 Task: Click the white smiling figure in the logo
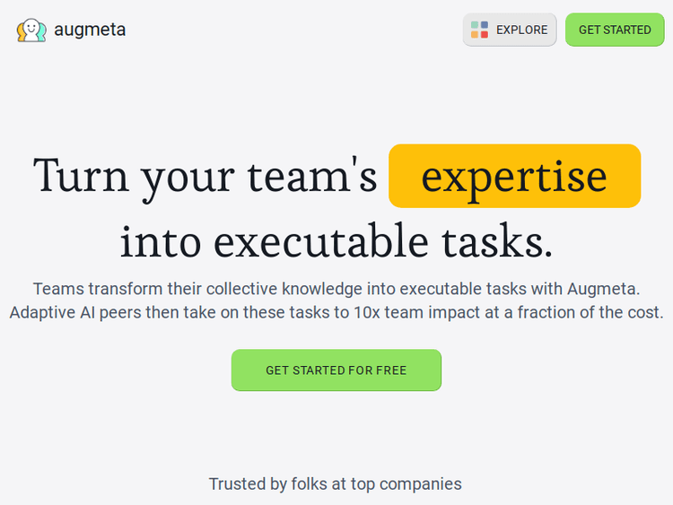[31, 28]
